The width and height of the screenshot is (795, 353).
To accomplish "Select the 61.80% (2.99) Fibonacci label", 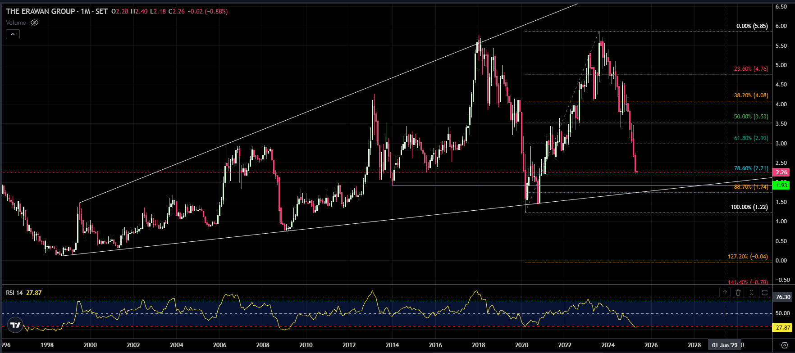I will click(751, 138).
